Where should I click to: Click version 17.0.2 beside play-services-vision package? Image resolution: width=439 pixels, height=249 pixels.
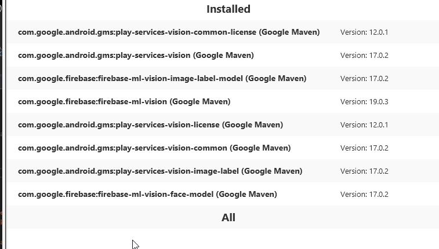tap(364, 56)
